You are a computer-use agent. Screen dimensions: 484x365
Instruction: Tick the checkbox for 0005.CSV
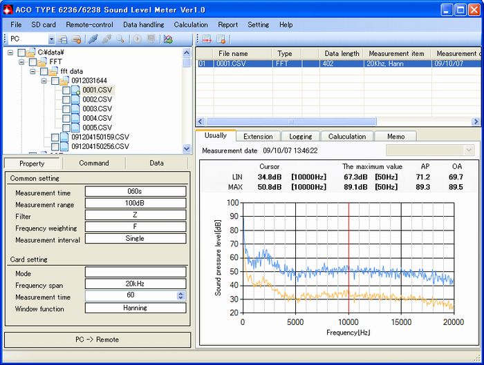[66, 128]
